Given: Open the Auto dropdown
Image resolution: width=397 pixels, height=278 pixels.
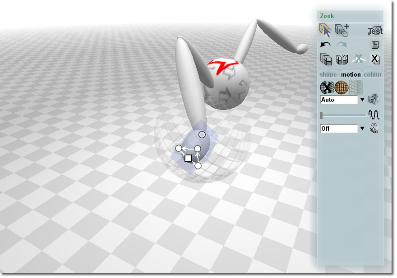Looking at the screenshot, I should pos(362,100).
